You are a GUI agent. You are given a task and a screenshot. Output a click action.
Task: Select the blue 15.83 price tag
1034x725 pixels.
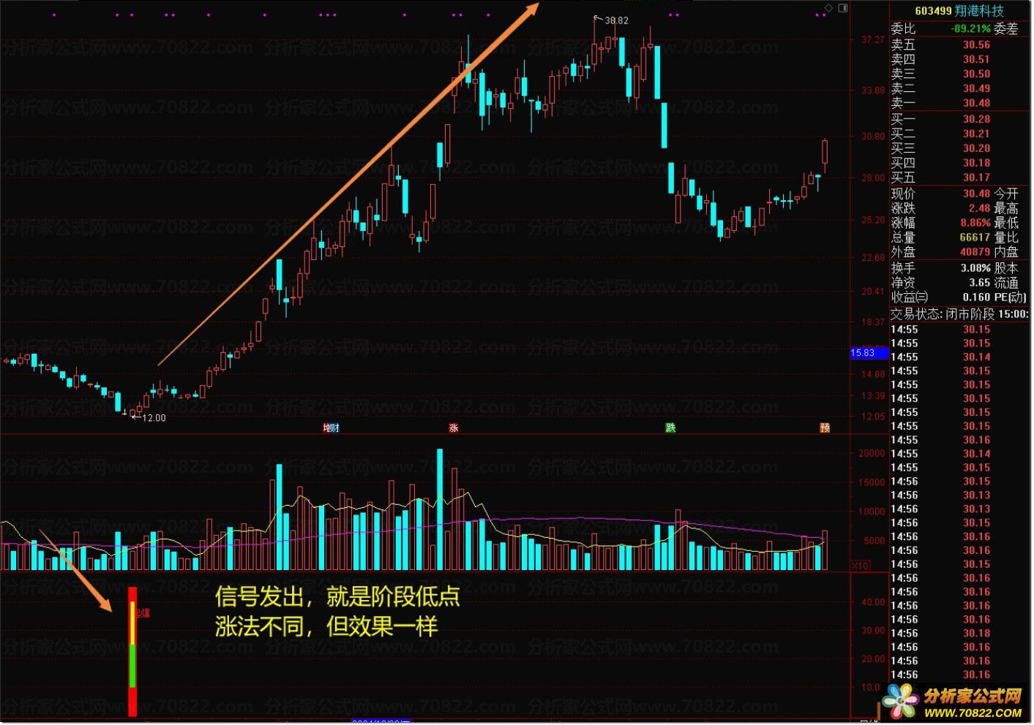point(869,353)
